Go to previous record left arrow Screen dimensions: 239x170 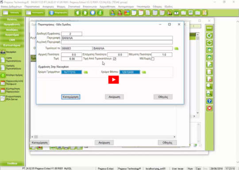coord(209,57)
